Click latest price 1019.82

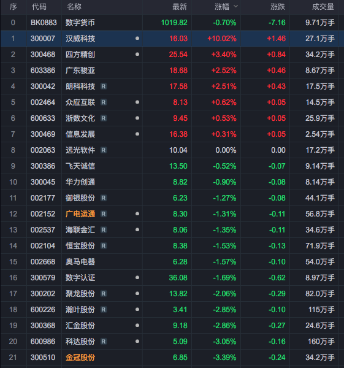coord(174,23)
